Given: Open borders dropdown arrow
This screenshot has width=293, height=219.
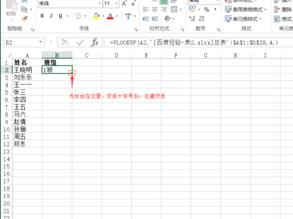Looking at the screenshot, I should 85,16.
